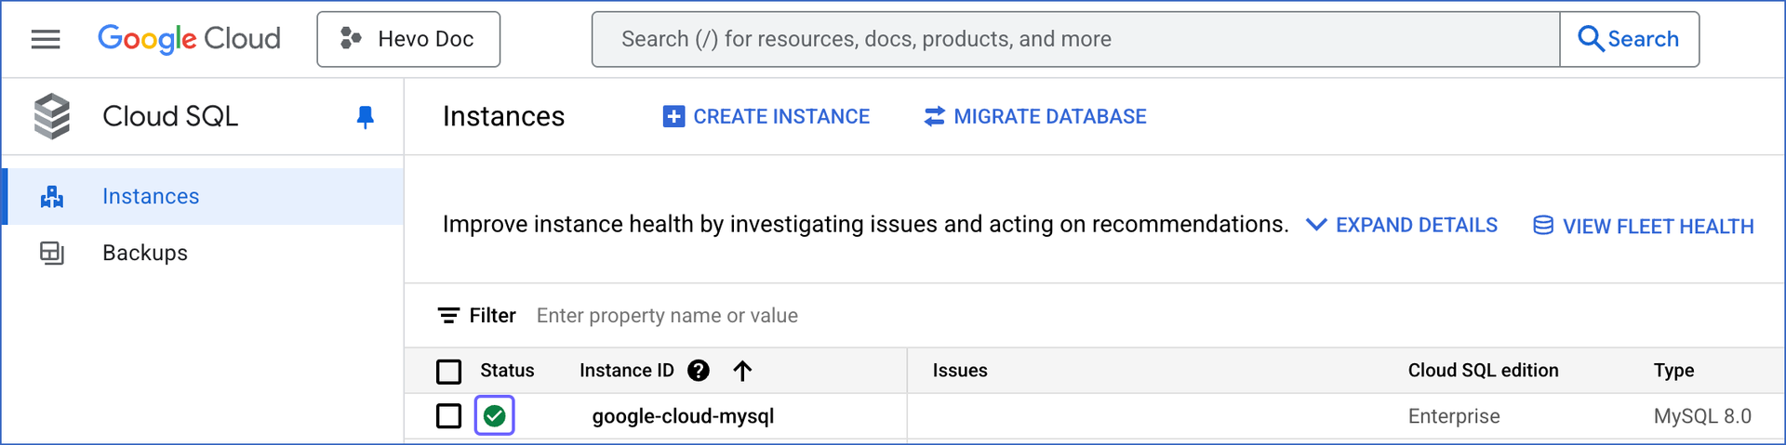Click the MySQL 8.0 type cell
1786x445 pixels.
tap(1702, 416)
